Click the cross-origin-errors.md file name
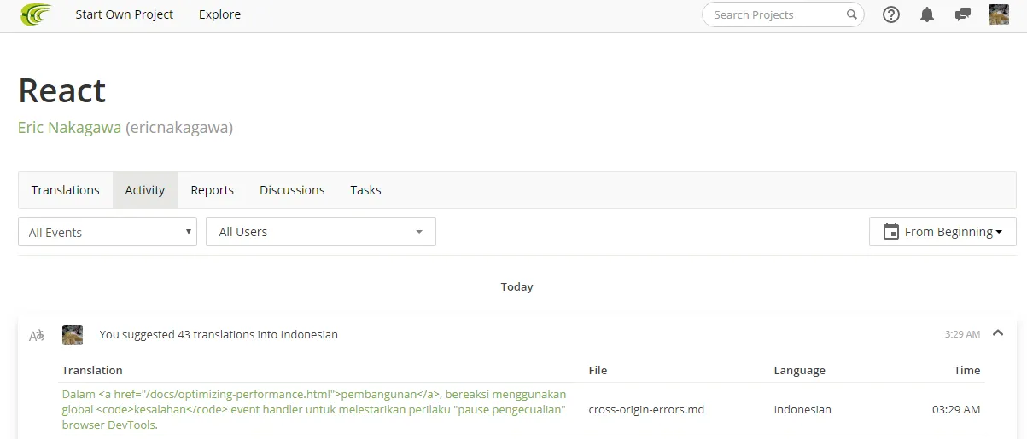The height and width of the screenshot is (439, 1027). tap(646, 409)
